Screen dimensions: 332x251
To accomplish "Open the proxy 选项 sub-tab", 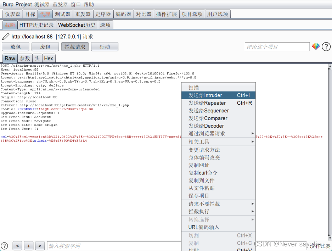I will coord(105,25).
